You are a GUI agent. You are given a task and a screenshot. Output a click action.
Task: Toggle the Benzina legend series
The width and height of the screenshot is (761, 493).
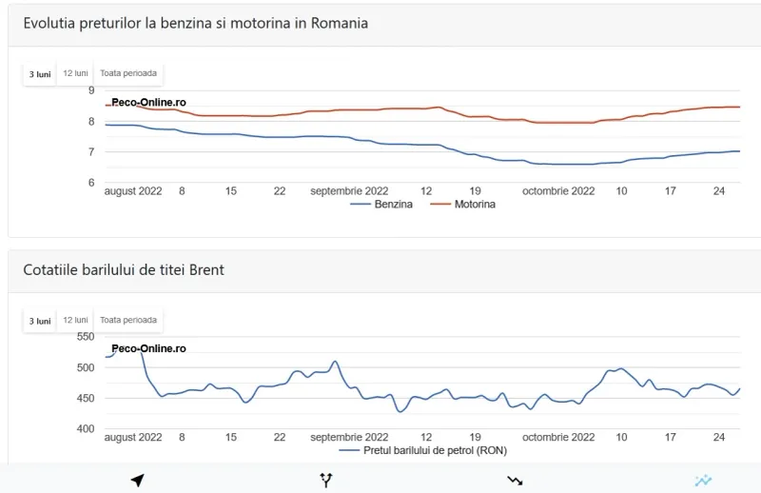[381, 205]
